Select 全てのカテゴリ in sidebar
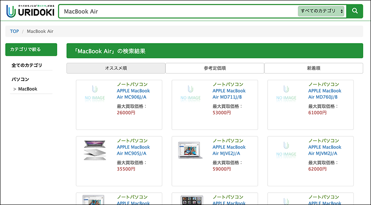 coord(27,65)
